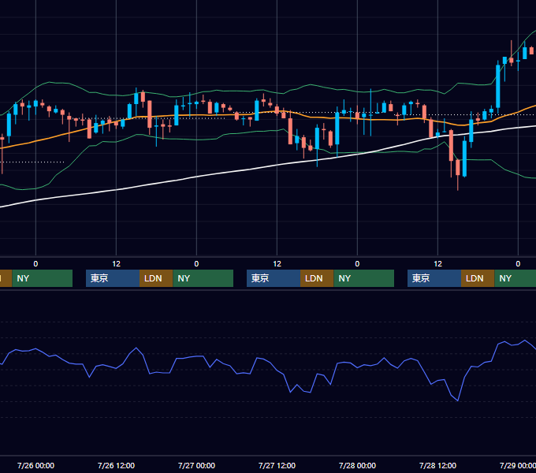Click the NY session block spanning 7/26 00:00

coord(43,278)
